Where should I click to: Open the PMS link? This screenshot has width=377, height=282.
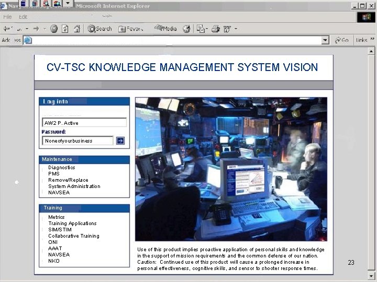[x=53, y=173]
